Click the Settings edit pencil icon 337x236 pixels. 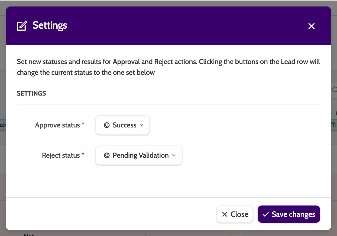pos(22,26)
